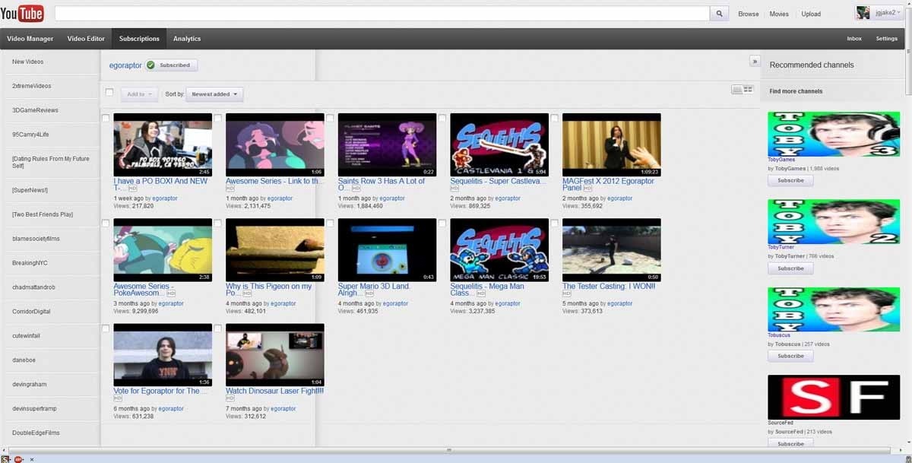Select the Vote for Egoraptor video checkbox
The image size is (912, 463).
click(106, 328)
